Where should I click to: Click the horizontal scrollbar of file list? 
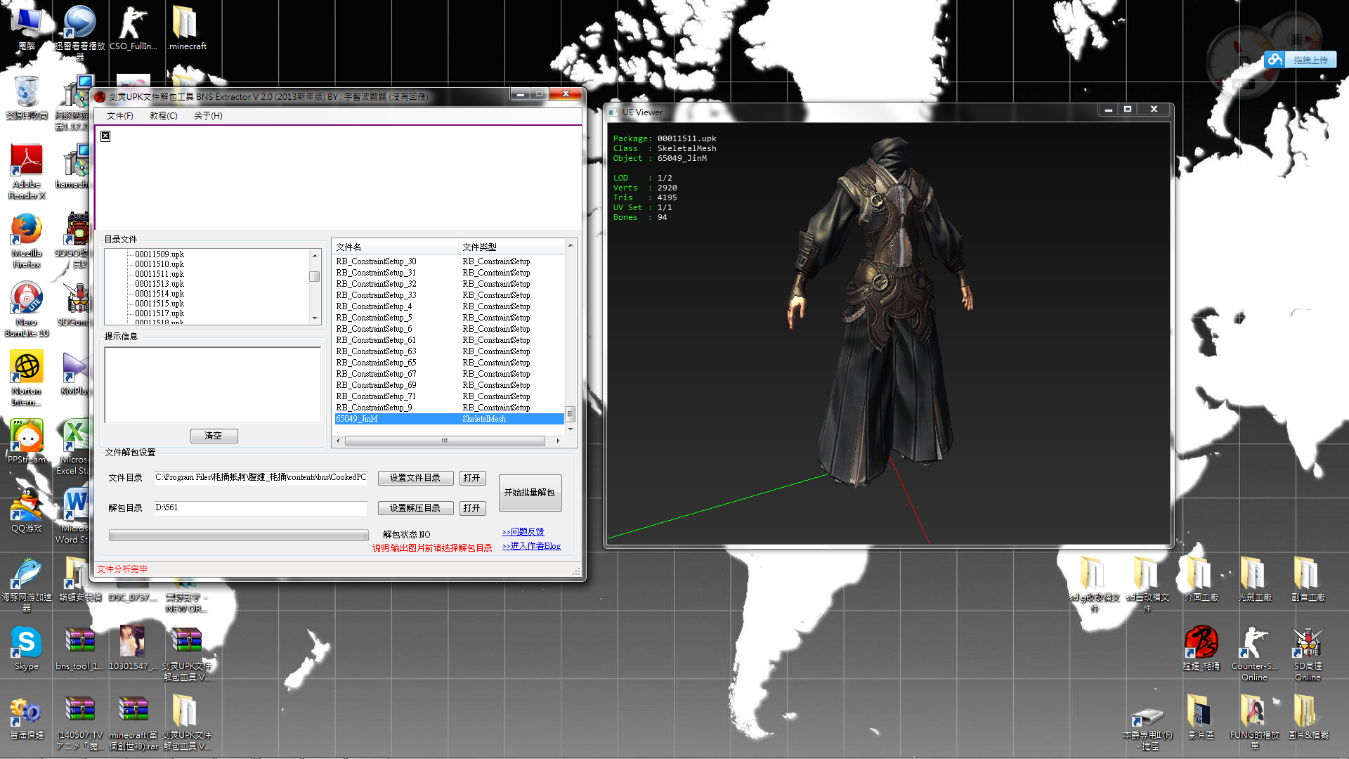click(x=445, y=441)
